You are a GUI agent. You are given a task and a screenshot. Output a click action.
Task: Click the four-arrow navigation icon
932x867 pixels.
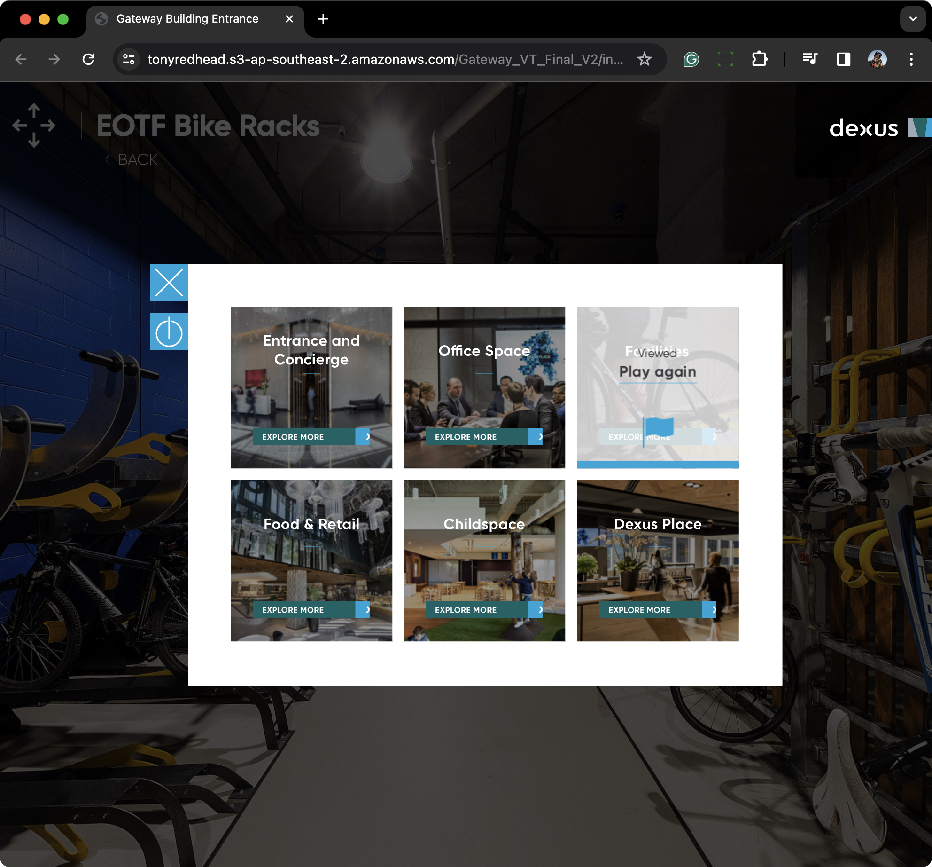coord(34,126)
